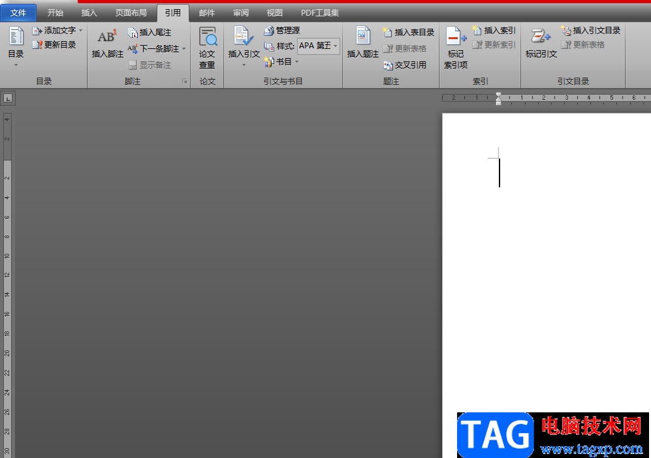Insert a caption with 插入题注
Image resolution: width=651 pixels, height=458 pixels.
[363, 42]
